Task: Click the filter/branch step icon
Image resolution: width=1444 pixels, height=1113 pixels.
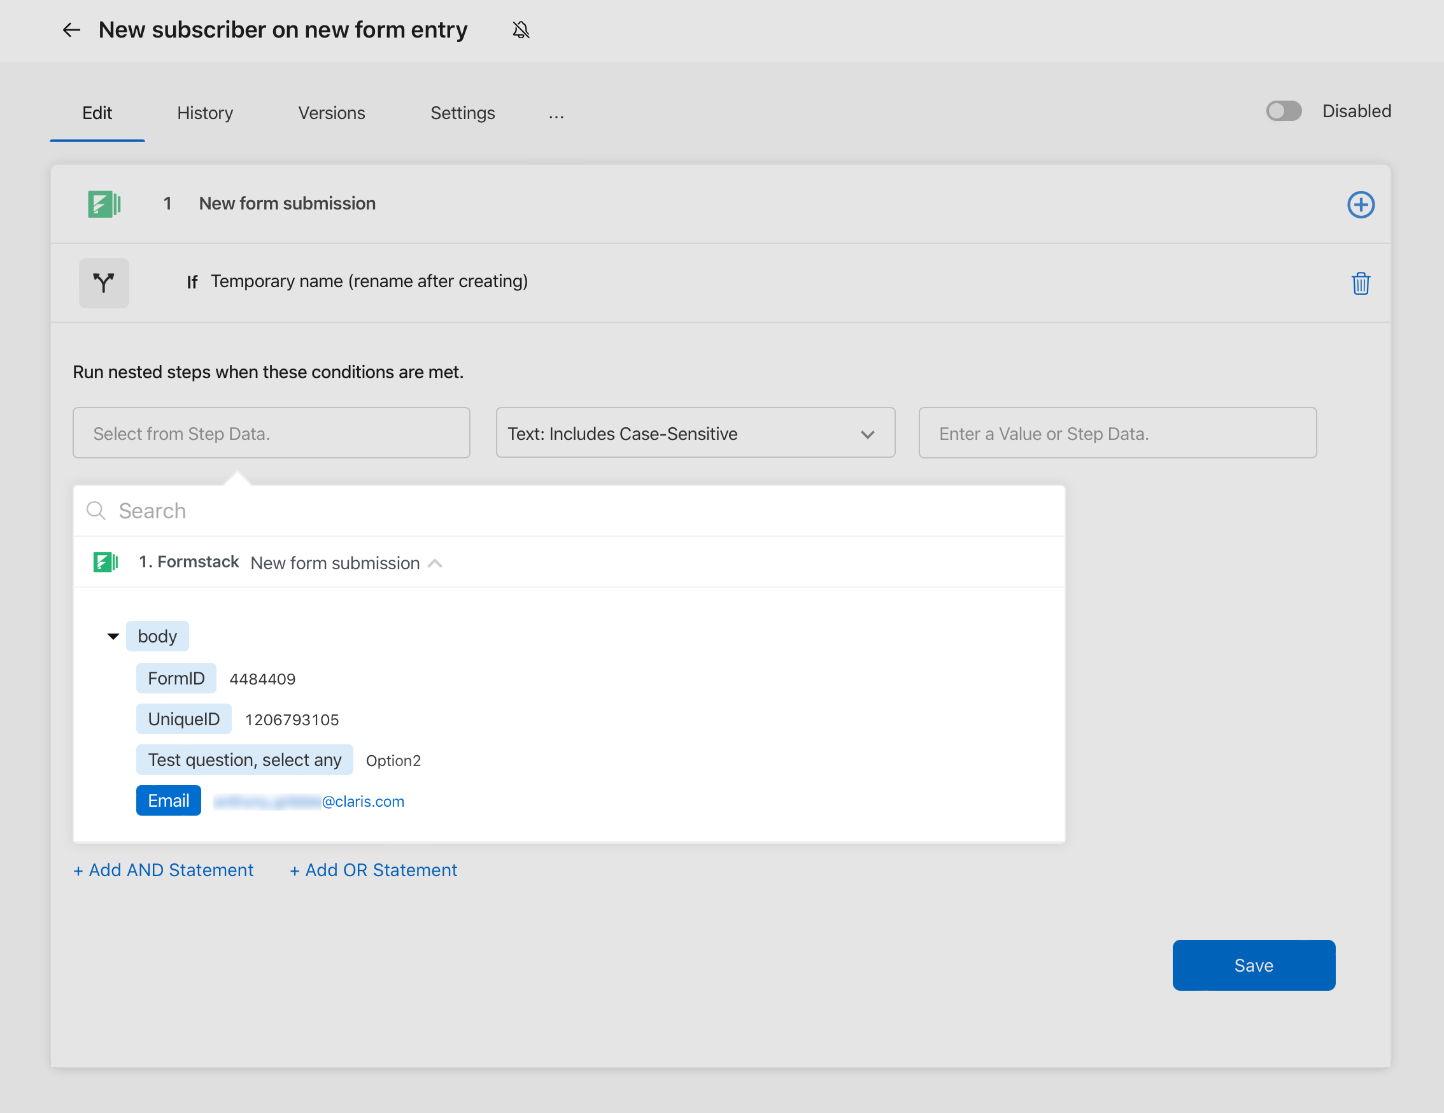Action: [104, 283]
